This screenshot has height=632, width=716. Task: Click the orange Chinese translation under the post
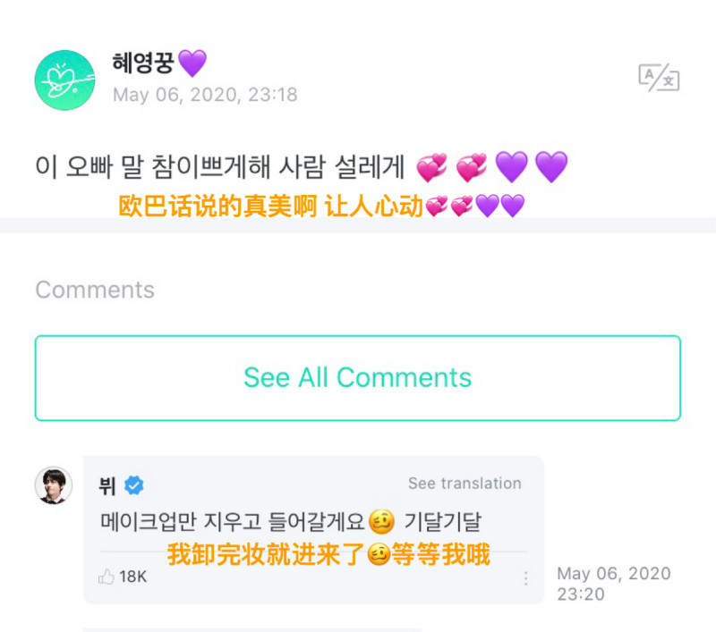270,206
